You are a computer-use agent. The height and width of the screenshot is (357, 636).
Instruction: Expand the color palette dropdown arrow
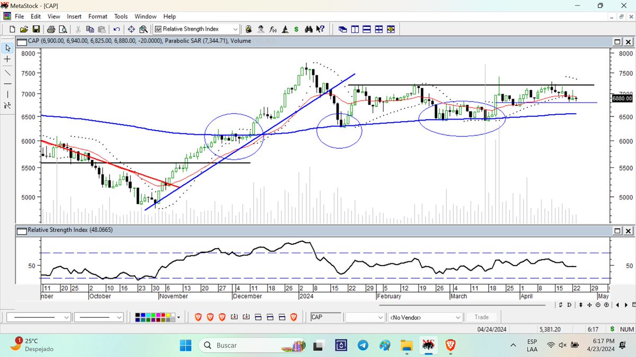[179, 317]
